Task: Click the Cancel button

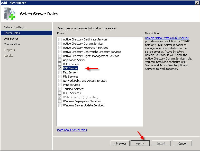Action: (x=182, y=144)
